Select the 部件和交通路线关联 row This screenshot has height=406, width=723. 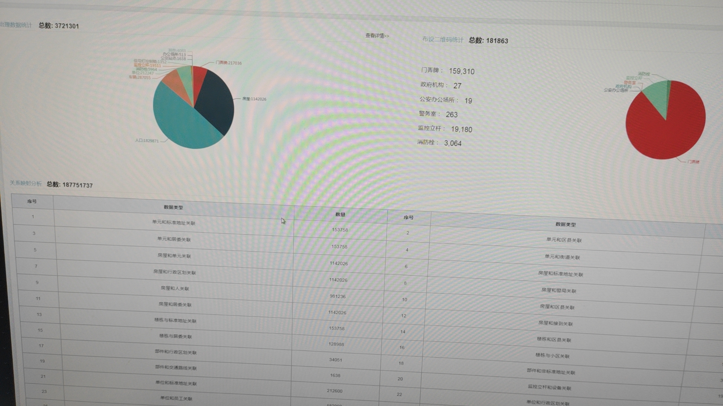pyautogui.click(x=176, y=368)
